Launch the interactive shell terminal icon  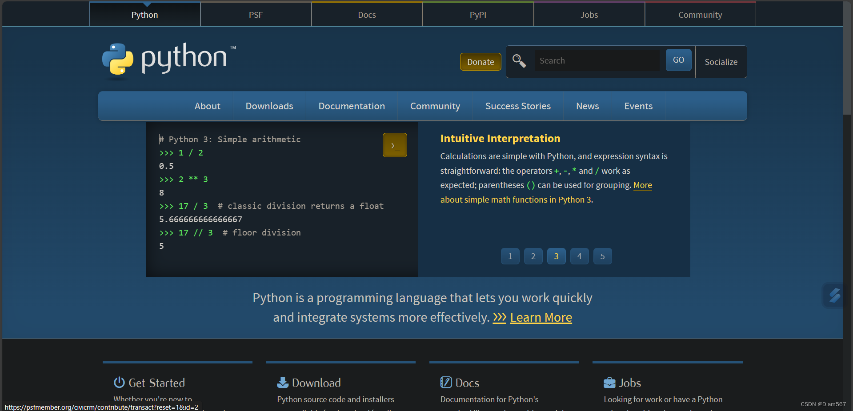coord(395,145)
